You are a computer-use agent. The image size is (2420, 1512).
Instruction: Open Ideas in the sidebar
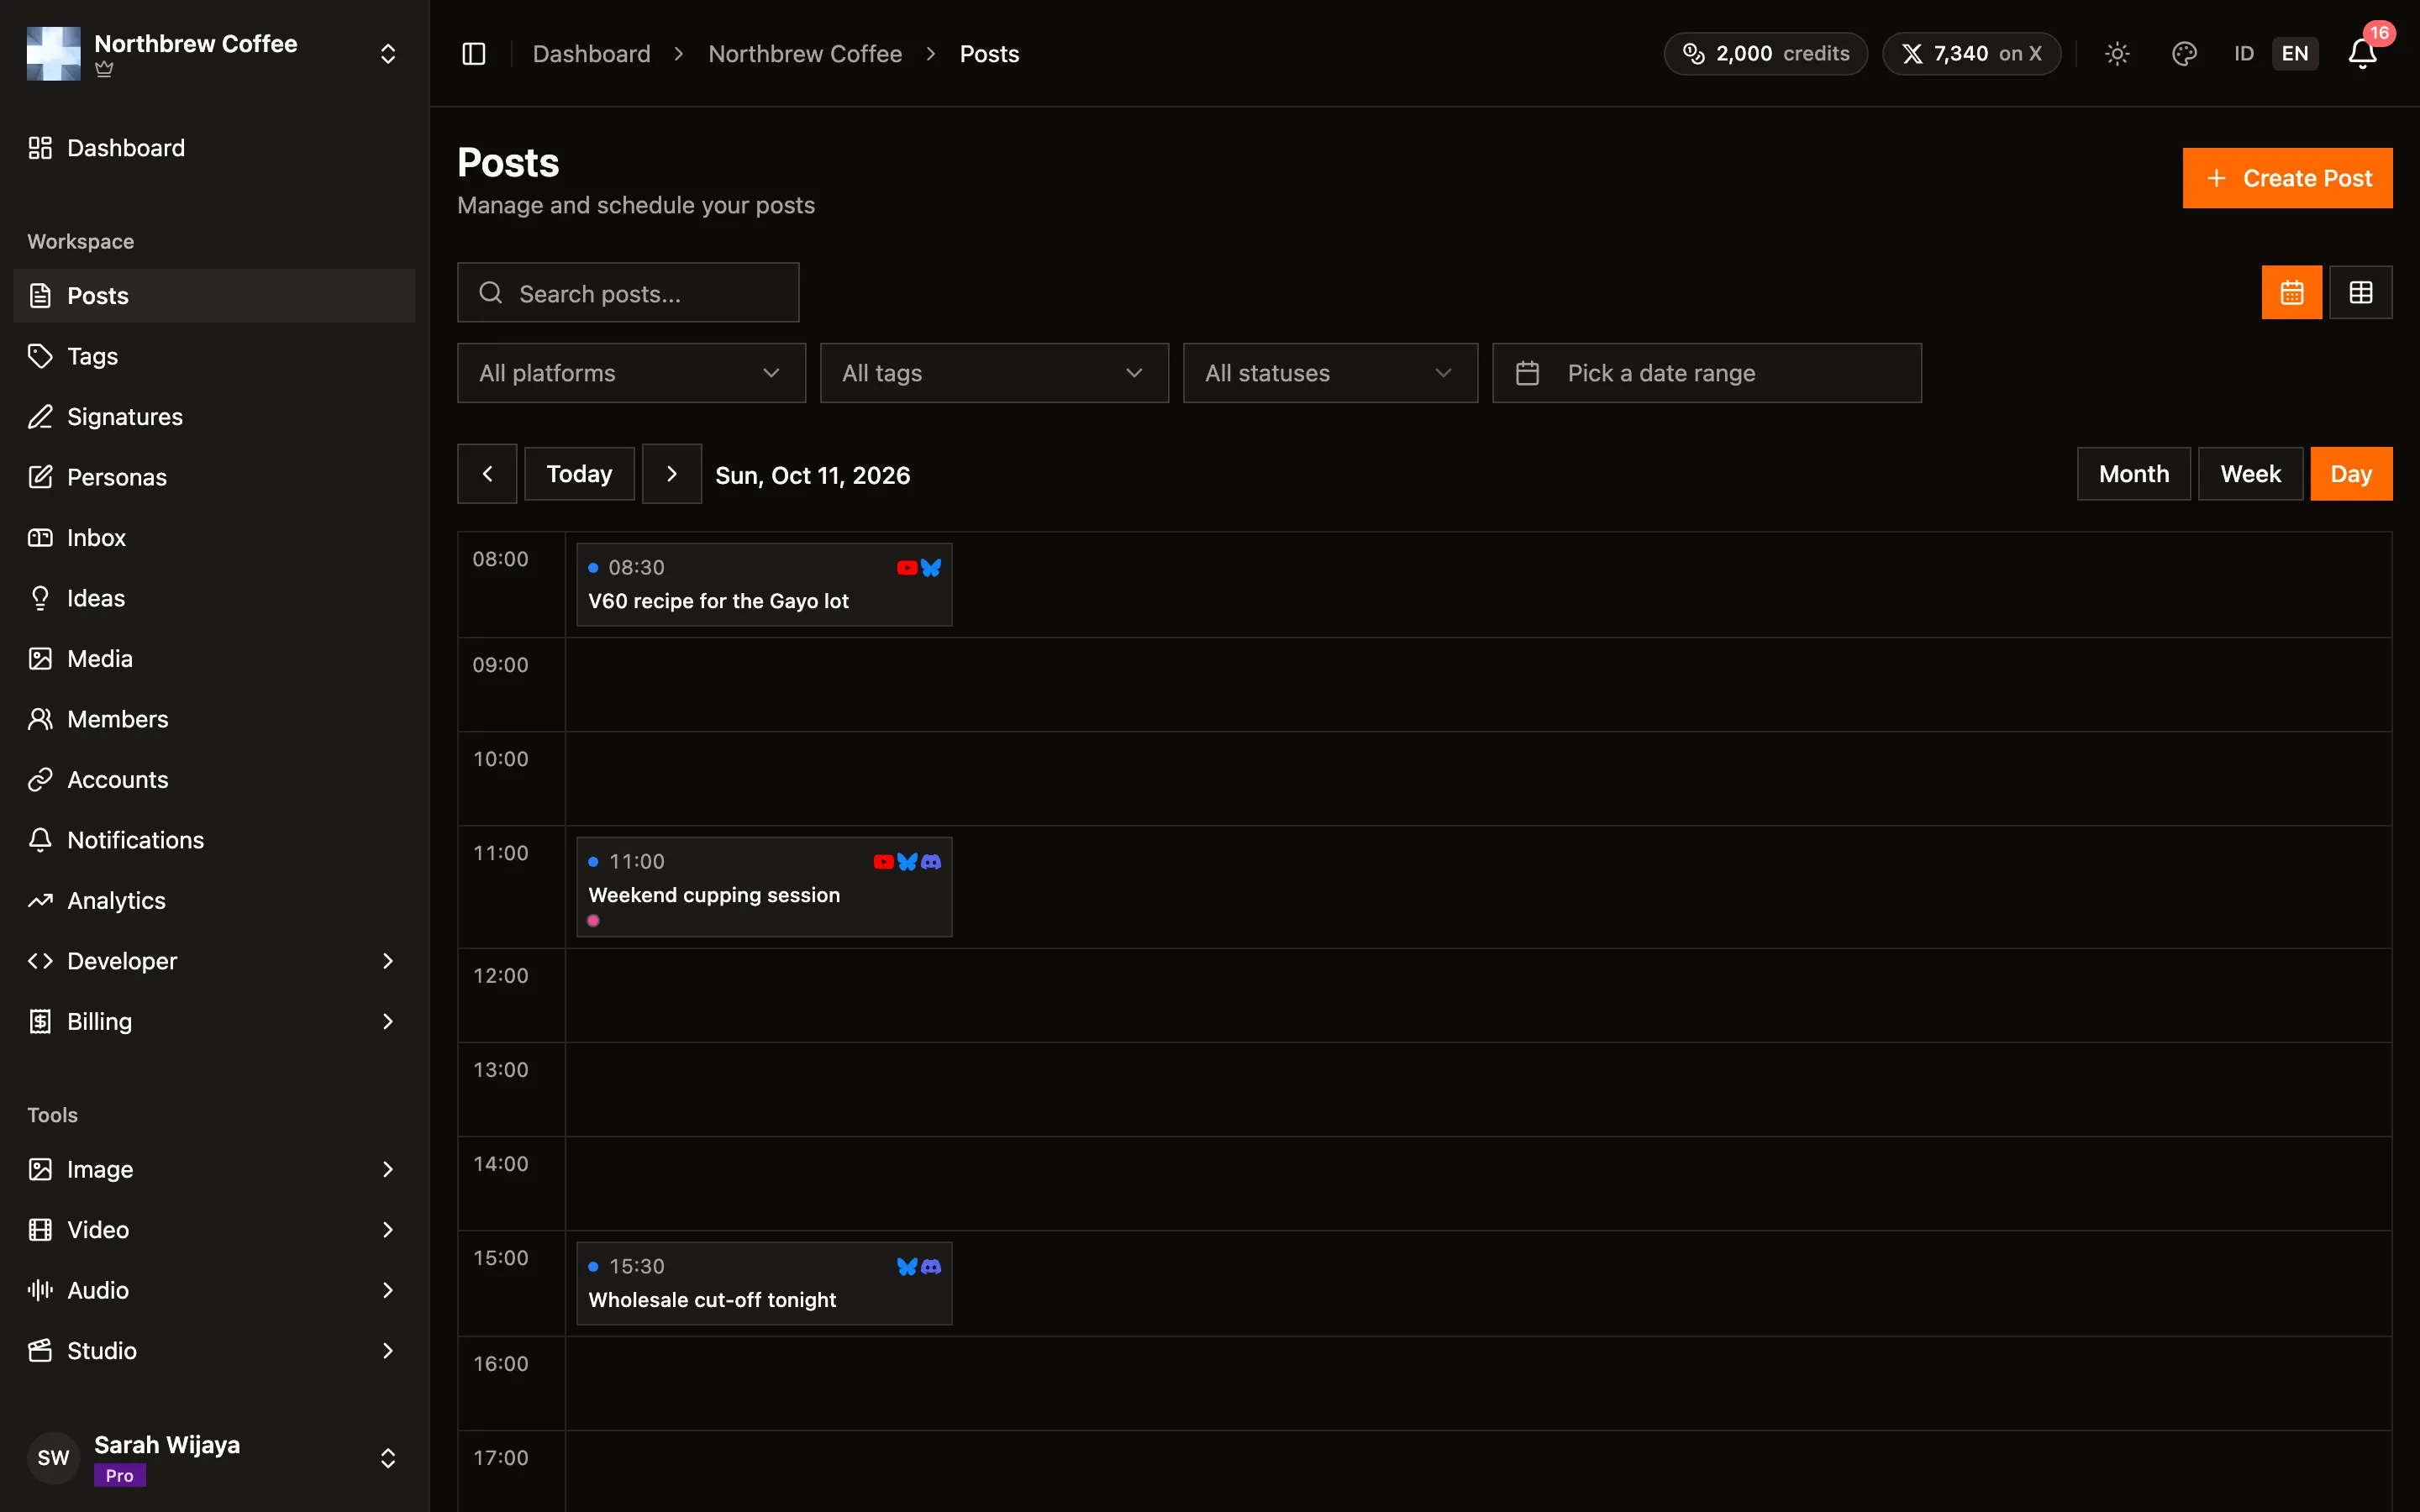coord(214,598)
